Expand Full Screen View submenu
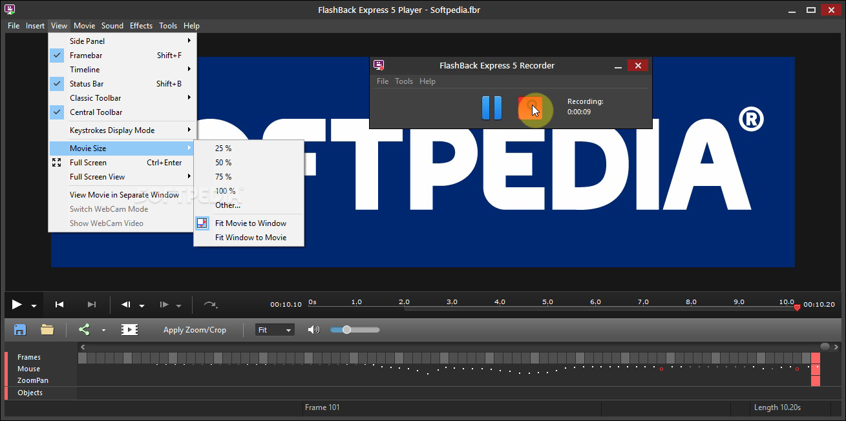This screenshot has width=846, height=421. tap(122, 177)
